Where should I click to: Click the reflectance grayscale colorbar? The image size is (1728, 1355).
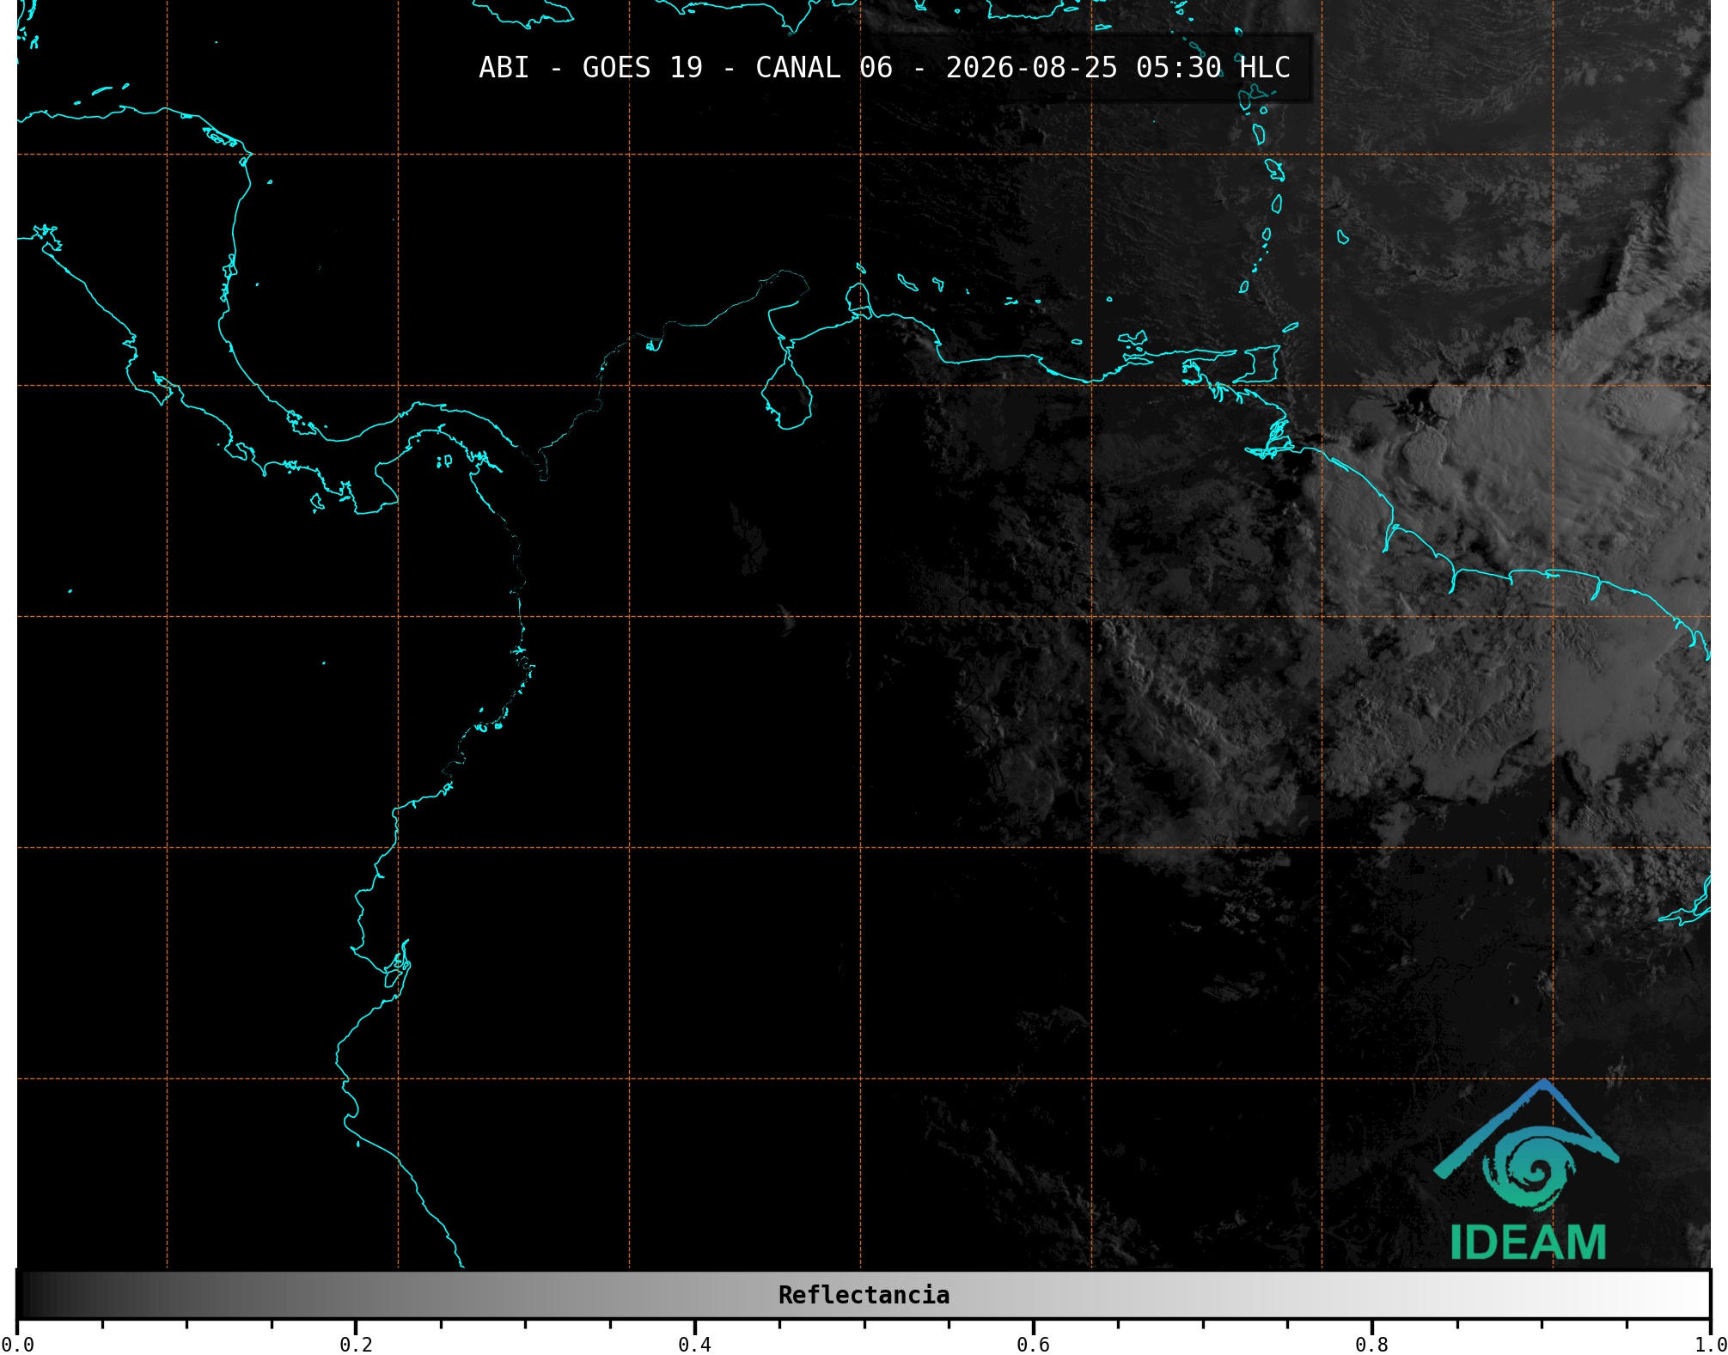pos(864,1295)
